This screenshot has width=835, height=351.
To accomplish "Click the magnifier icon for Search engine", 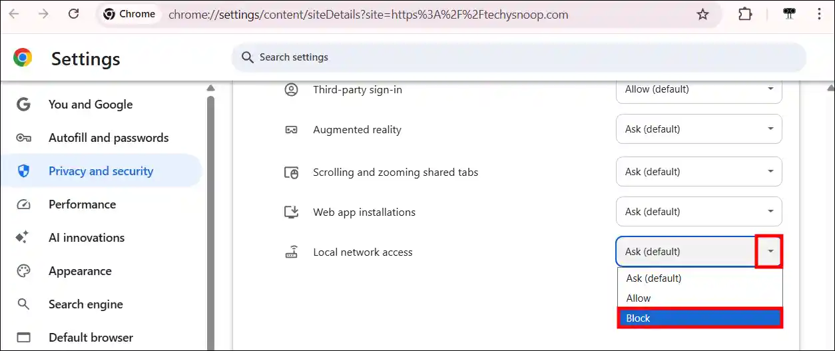I will point(23,304).
